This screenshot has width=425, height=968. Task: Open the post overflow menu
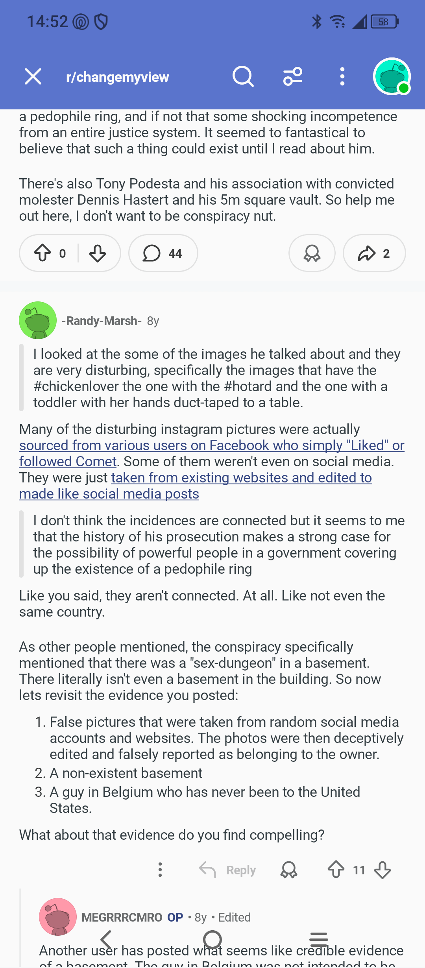point(342,76)
